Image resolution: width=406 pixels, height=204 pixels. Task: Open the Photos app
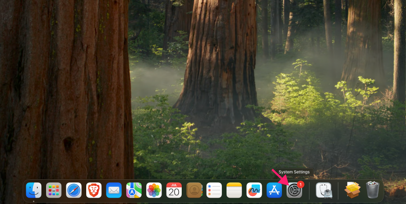154,190
